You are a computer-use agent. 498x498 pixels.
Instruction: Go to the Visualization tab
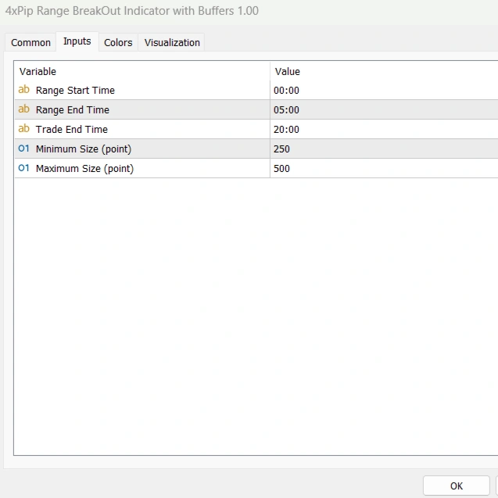coord(172,43)
